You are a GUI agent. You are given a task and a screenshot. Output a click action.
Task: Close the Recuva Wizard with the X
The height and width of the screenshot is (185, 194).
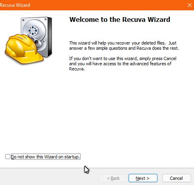(190, 5)
